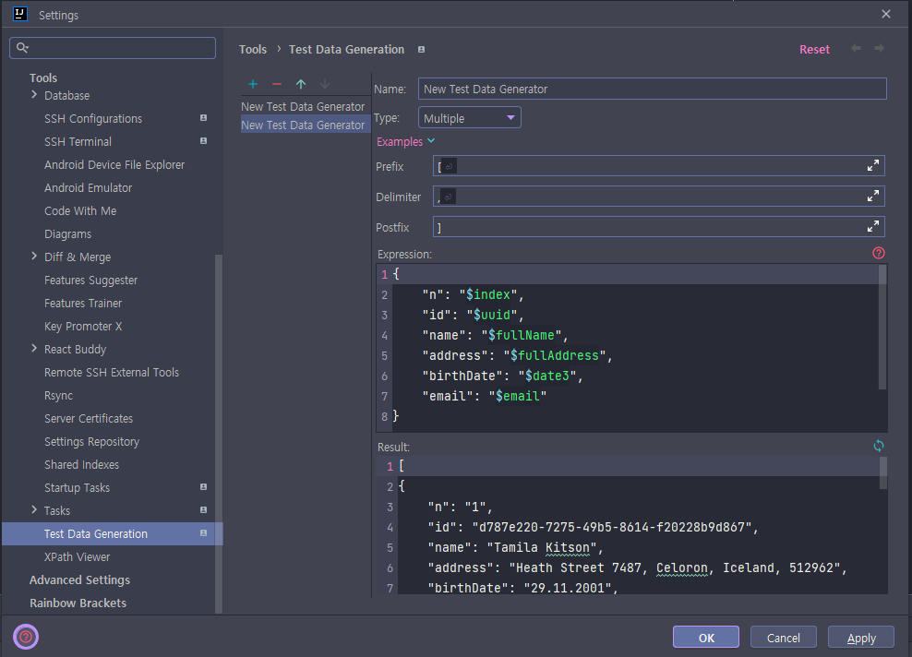Open Expression help question mark icon
The image size is (912, 657).
point(878,253)
